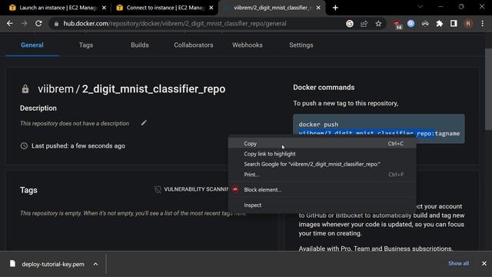Viewport: 492px width, 277px height.
Task: Bookmark this page with the star icon
Action: [x=378, y=24]
